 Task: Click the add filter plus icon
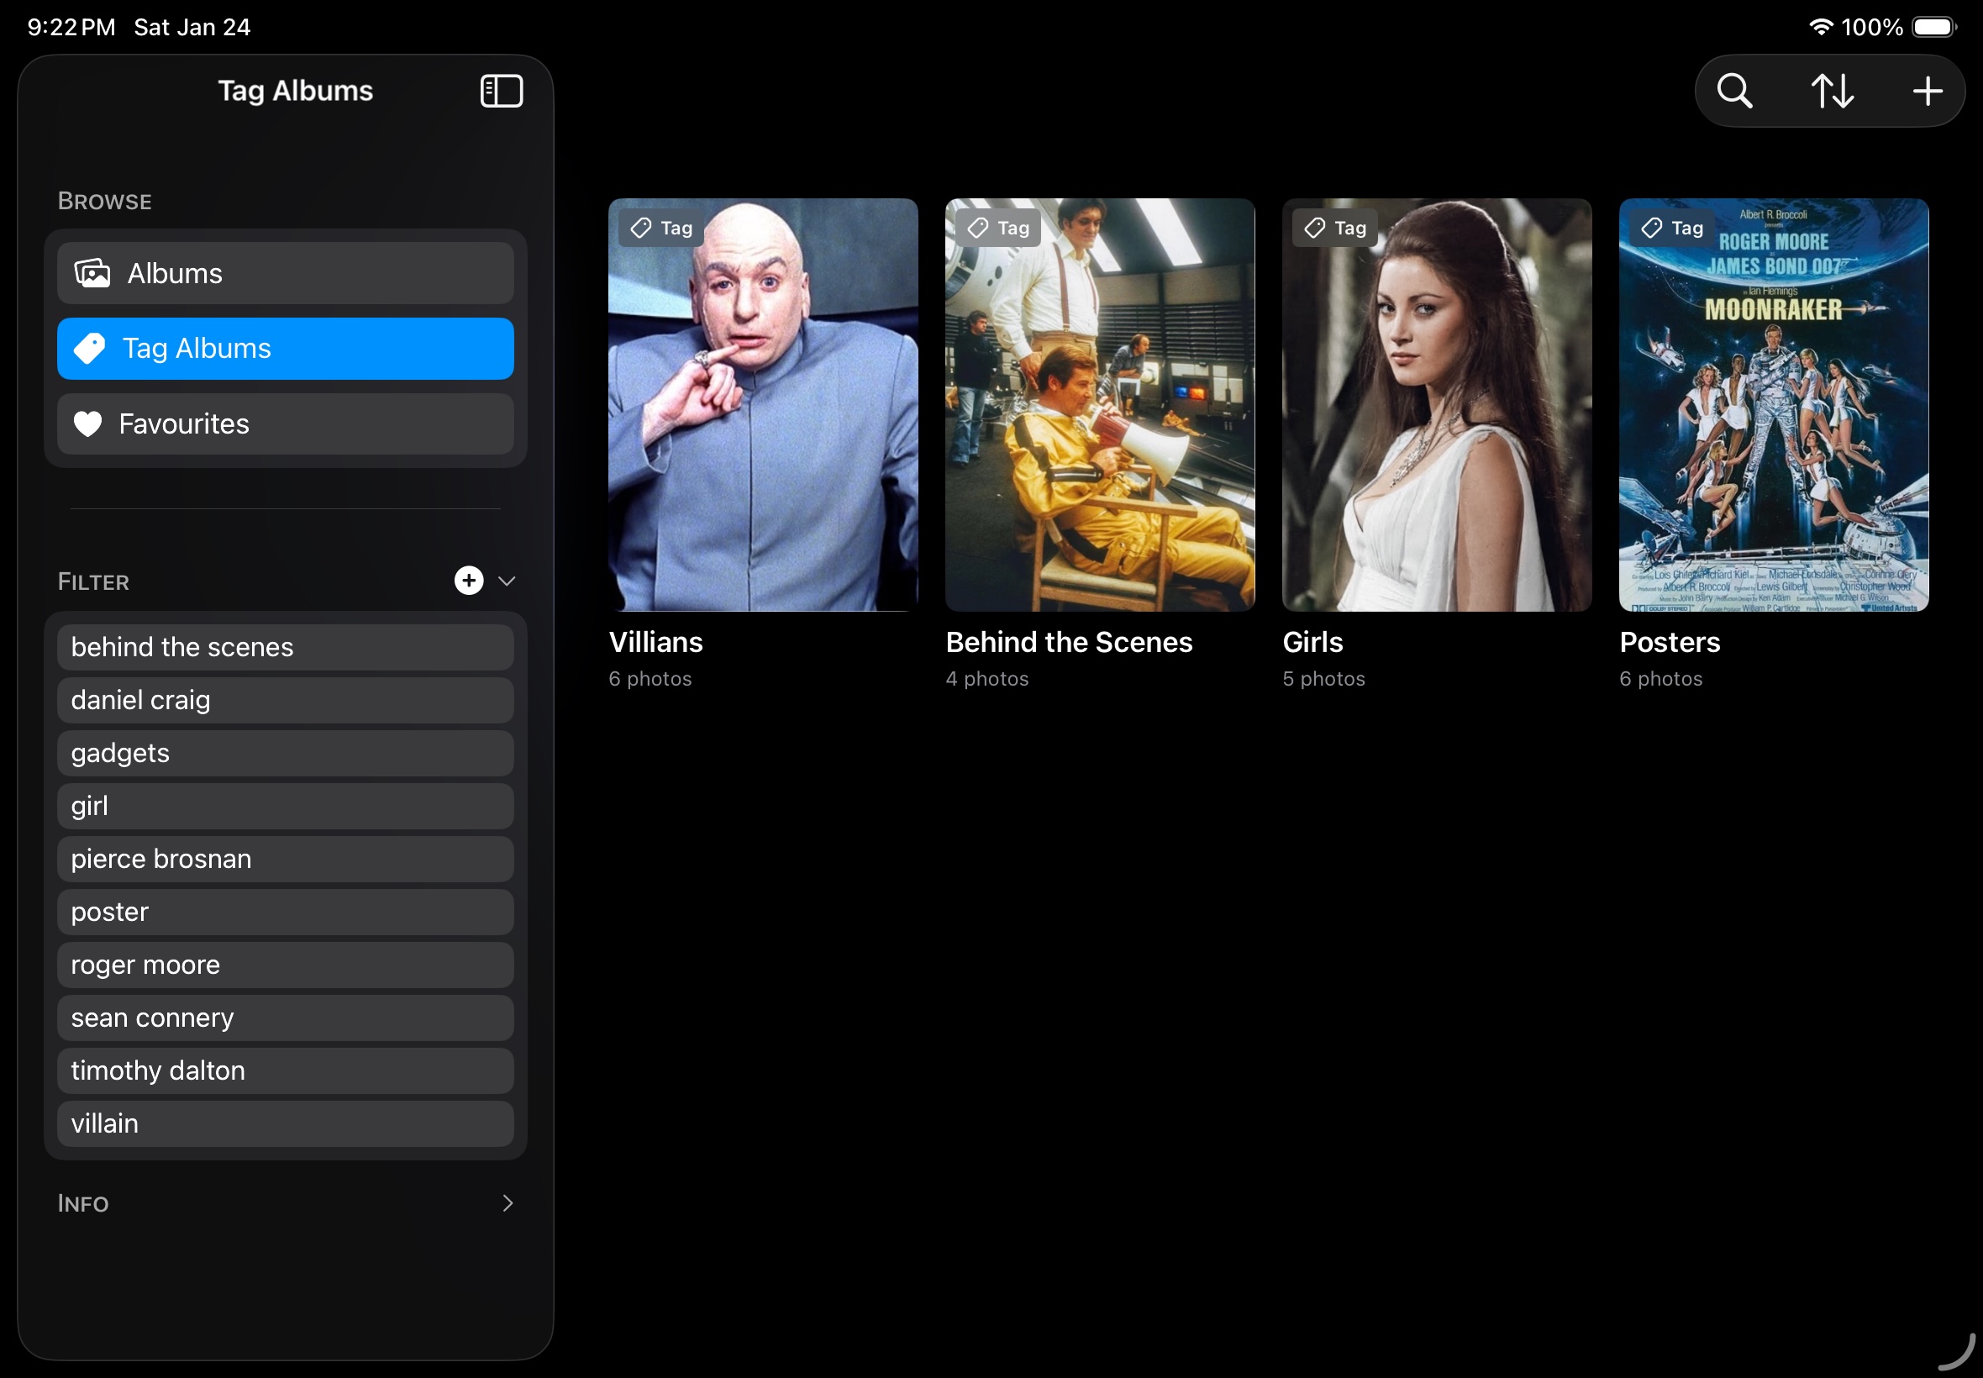click(x=469, y=581)
